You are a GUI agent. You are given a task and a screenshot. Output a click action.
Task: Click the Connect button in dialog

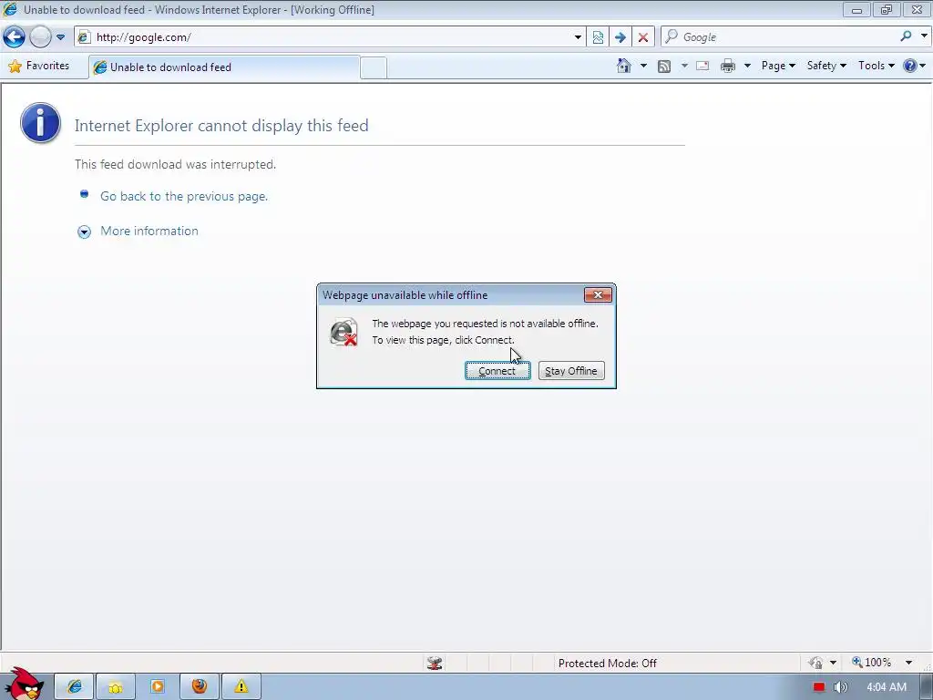click(497, 371)
